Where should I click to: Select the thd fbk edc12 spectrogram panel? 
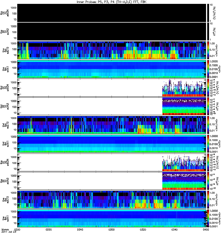point(112,125)
